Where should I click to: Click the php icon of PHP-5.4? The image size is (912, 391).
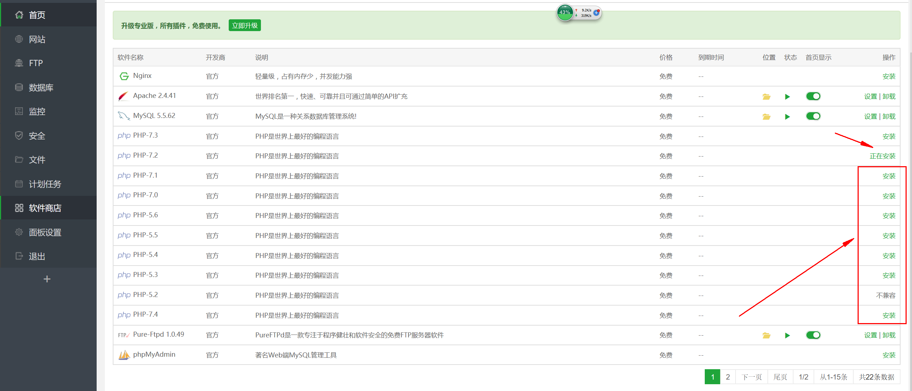[x=124, y=256]
